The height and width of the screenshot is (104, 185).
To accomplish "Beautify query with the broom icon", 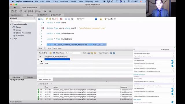I will coord(105,19).
